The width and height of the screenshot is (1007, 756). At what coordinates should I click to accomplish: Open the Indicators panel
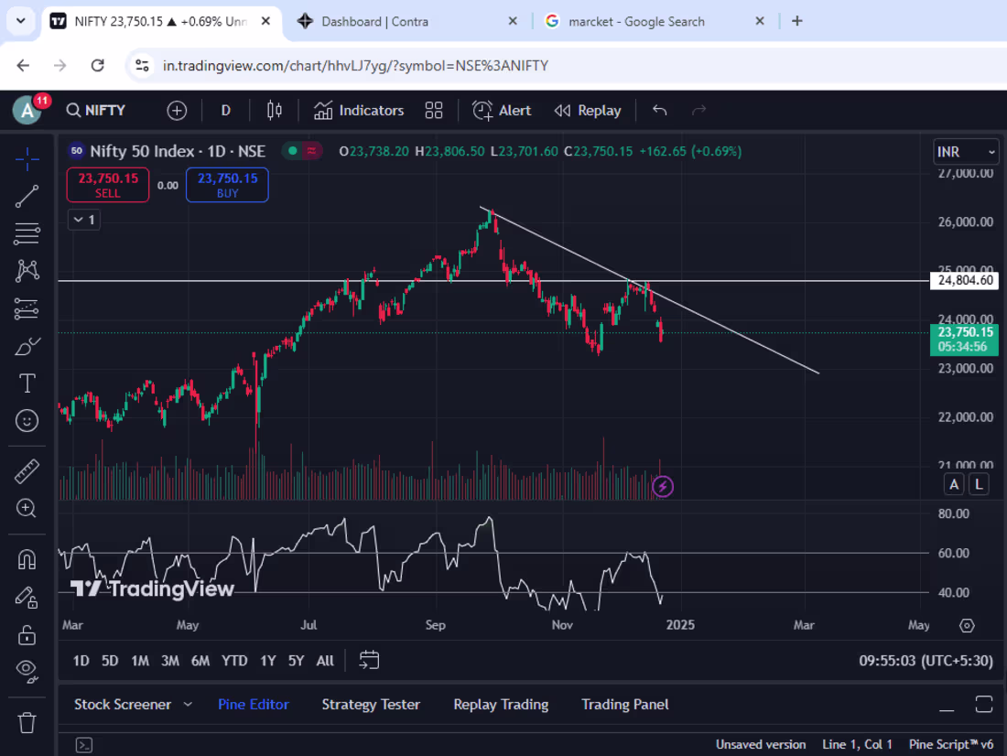(x=359, y=110)
